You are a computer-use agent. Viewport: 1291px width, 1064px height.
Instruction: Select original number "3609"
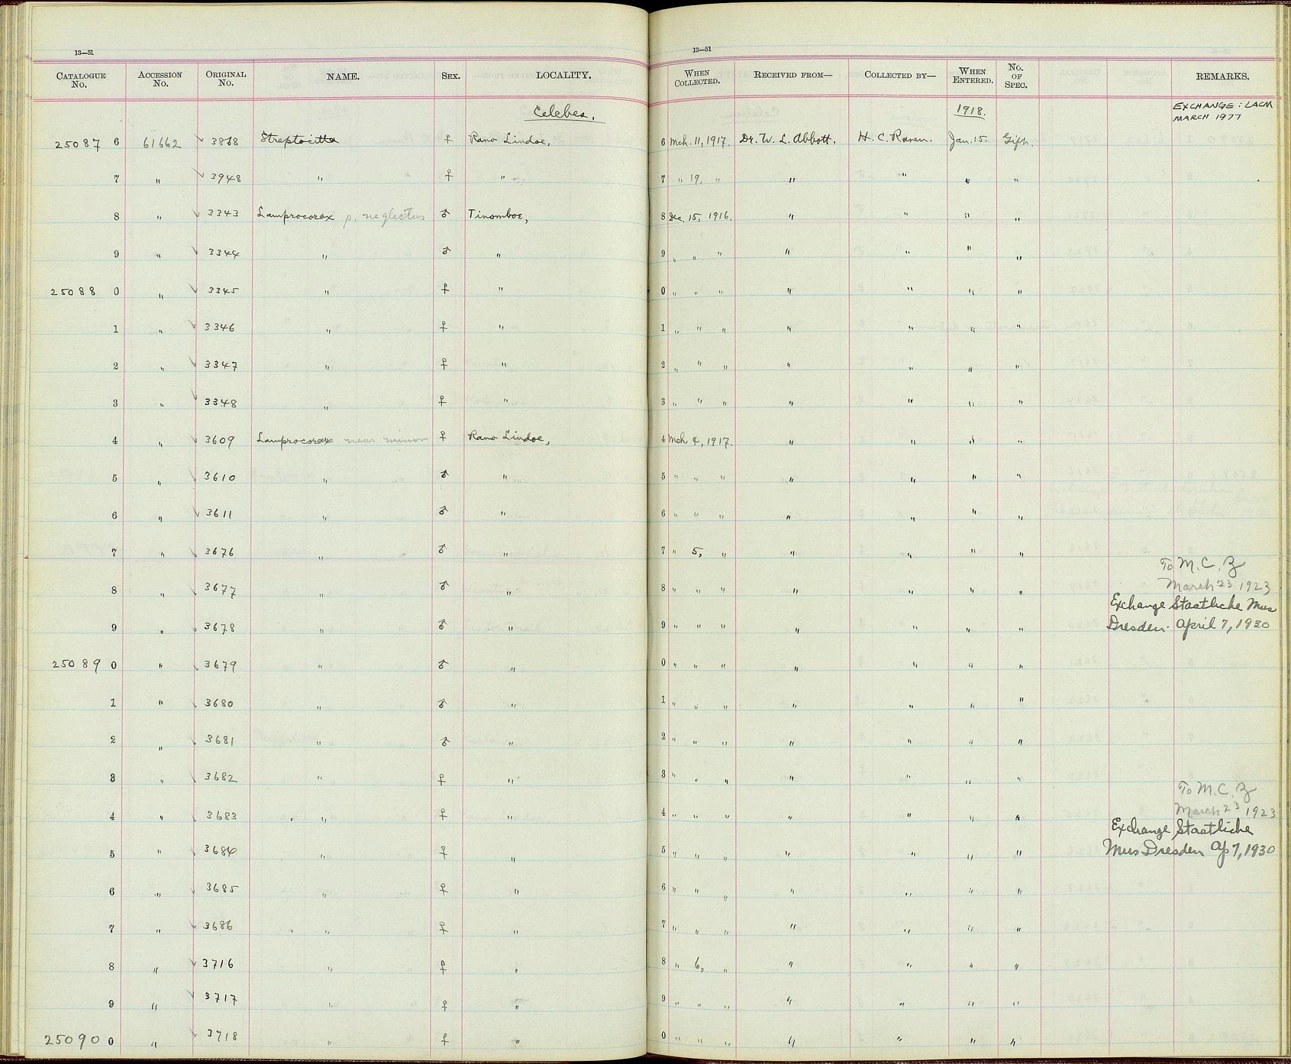(x=220, y=440)
